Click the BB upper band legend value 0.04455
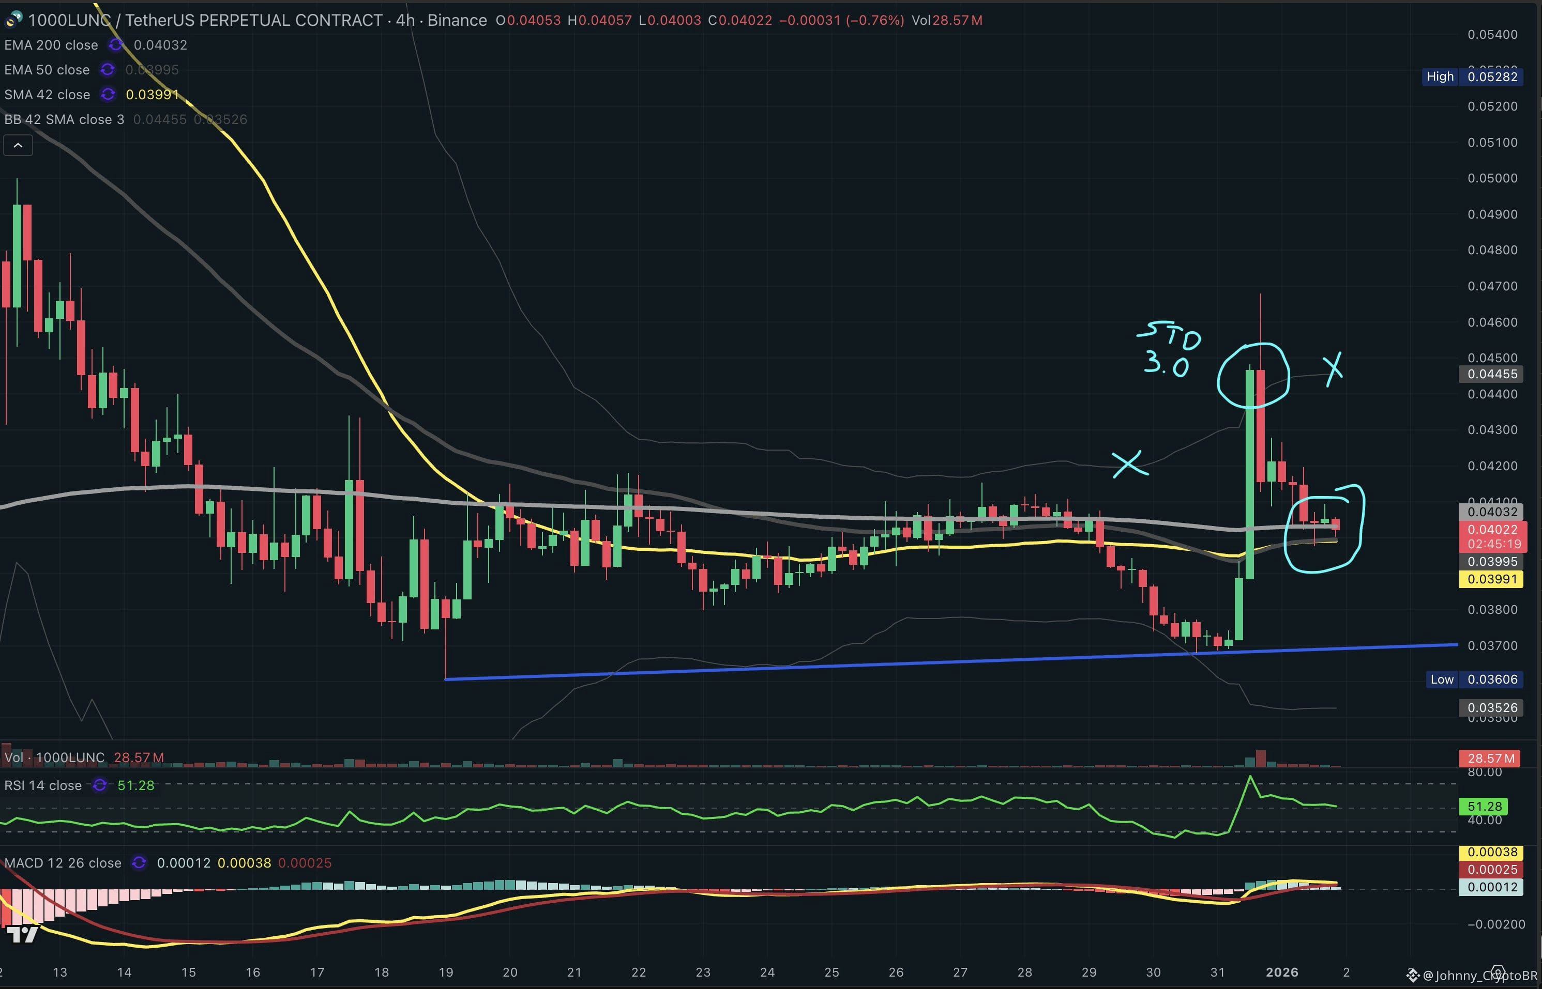1542x989 pixels. [160, 119]
